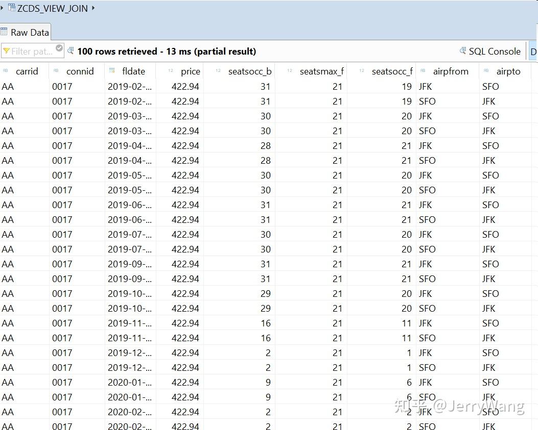Click the 12 icon on seatsocc_f header
The height and width of the screenshot is (430, 538).
[x=362, y=71]
